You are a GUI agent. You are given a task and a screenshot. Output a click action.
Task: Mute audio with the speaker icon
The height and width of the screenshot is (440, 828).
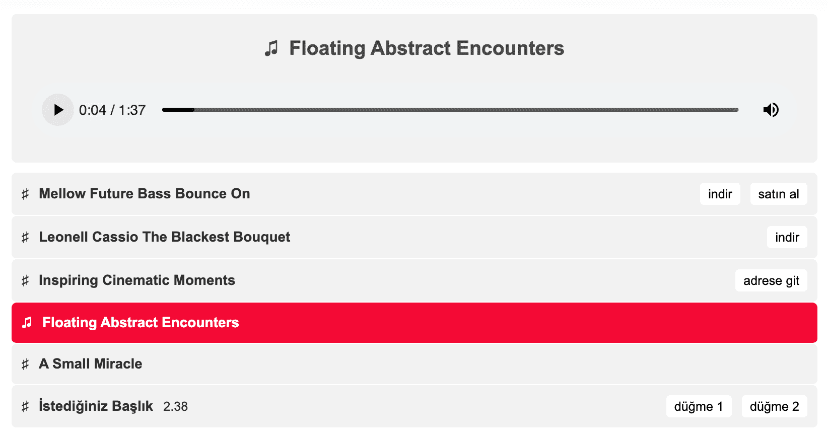[771, 110]
